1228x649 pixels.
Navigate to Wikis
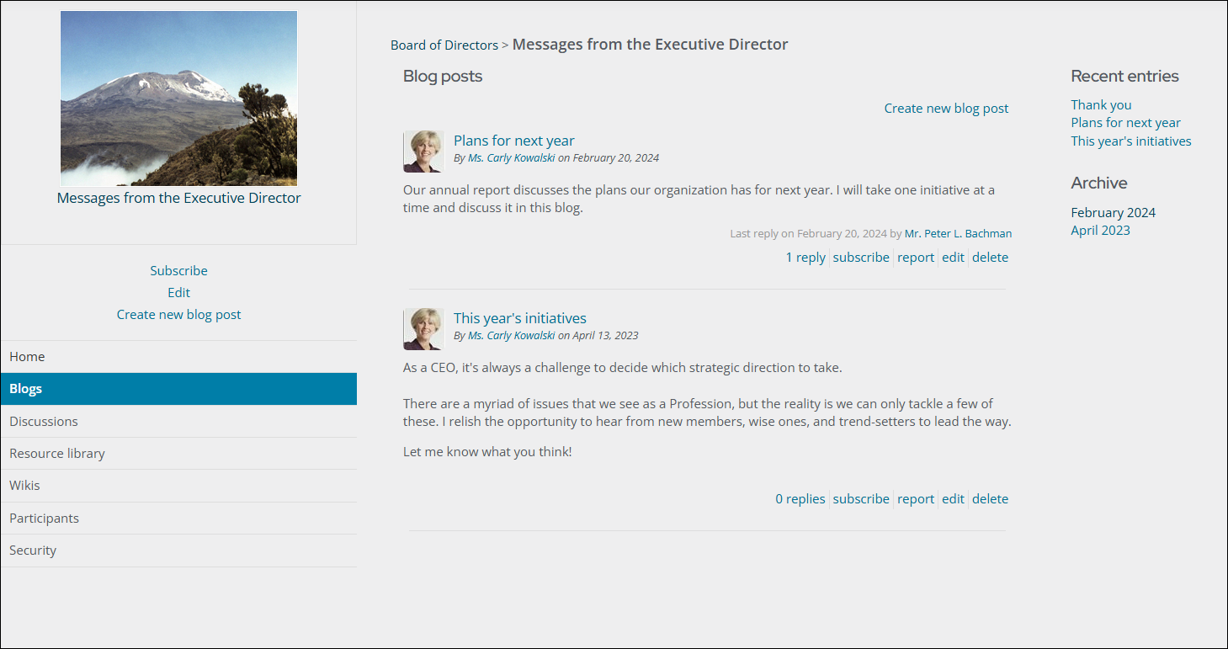[178, 486]
